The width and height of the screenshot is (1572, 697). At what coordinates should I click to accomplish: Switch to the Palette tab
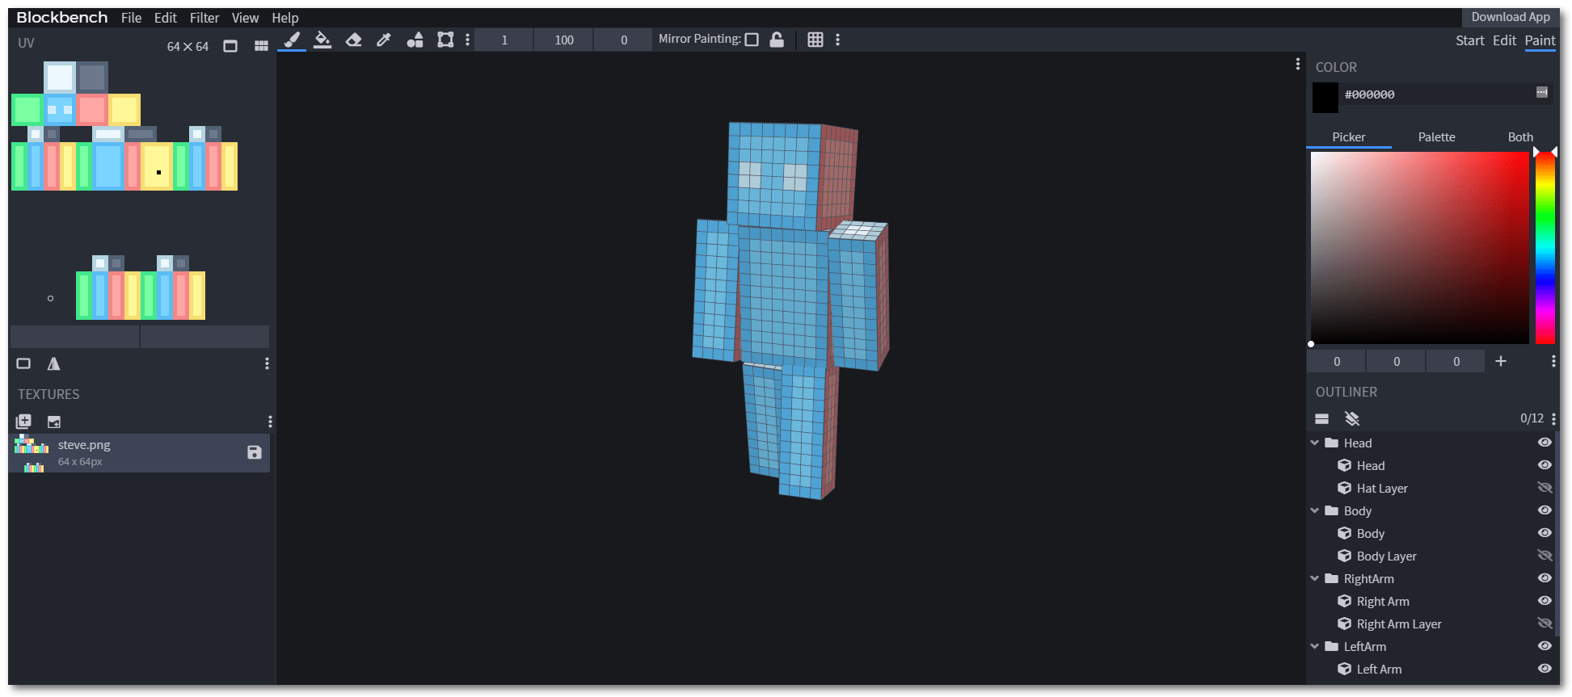click(1436, 137)
